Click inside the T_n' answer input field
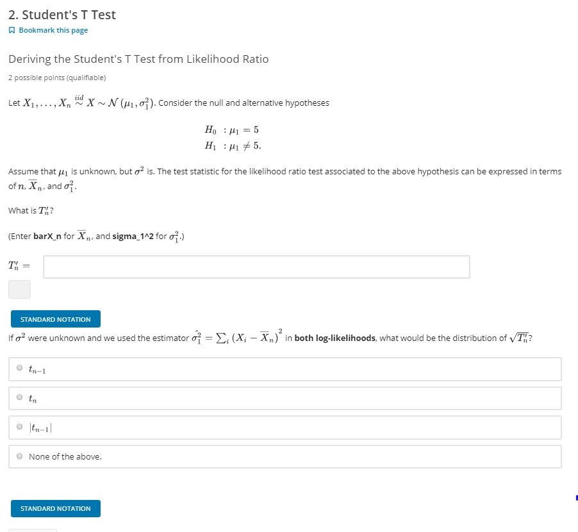The height and width of the screenshot is (532, 578). coord(256,266)
